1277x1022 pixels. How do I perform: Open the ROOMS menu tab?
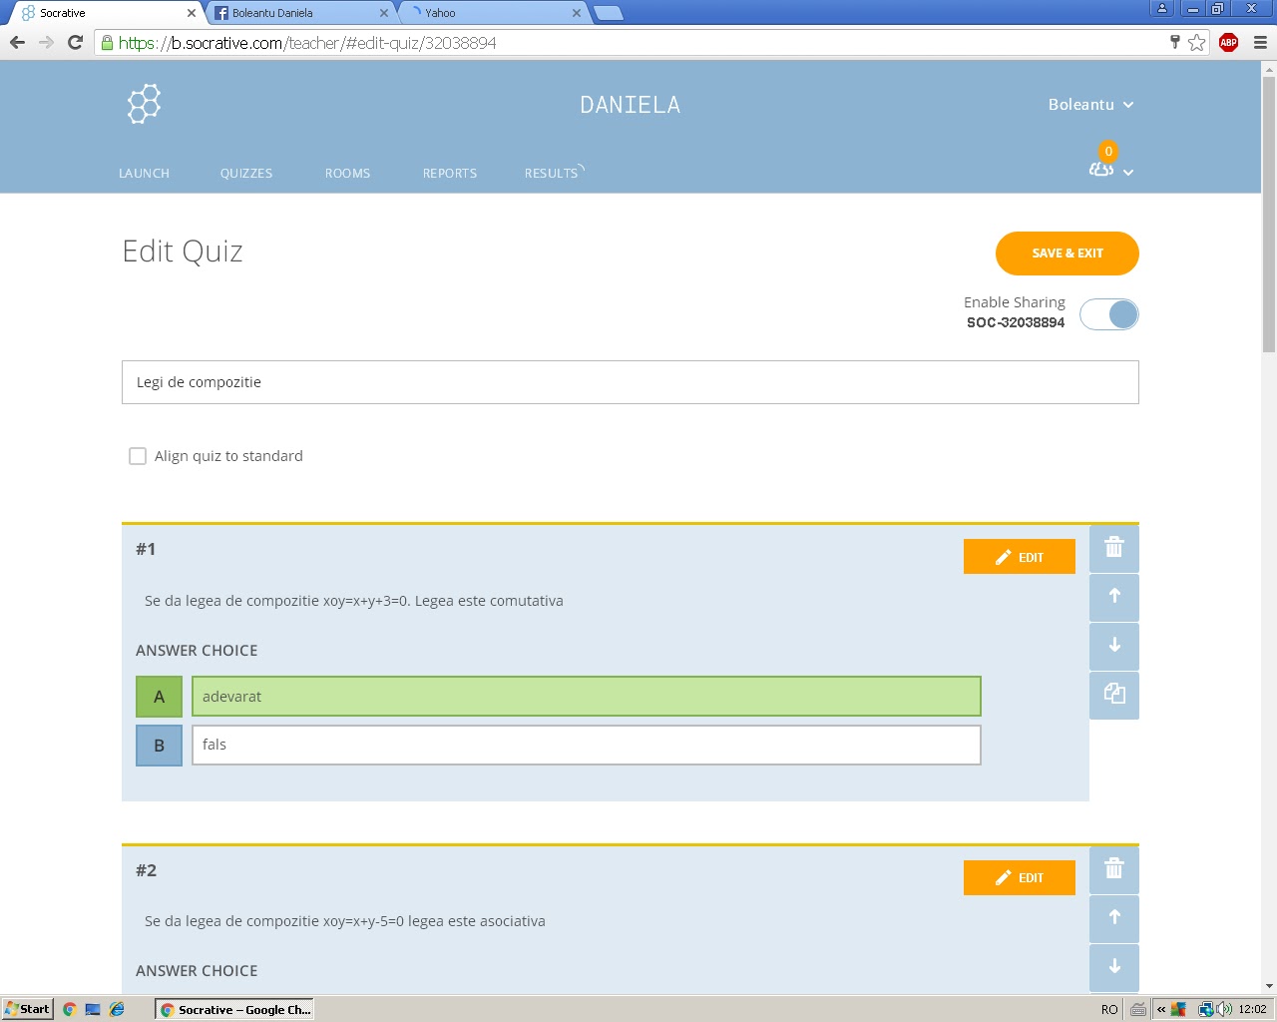(x=347, y=173)
